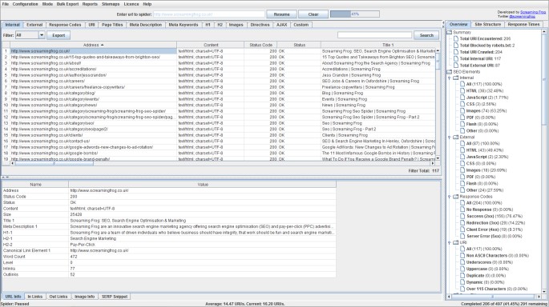Open the File menu

pyautogui.click(x=6, y=4)
